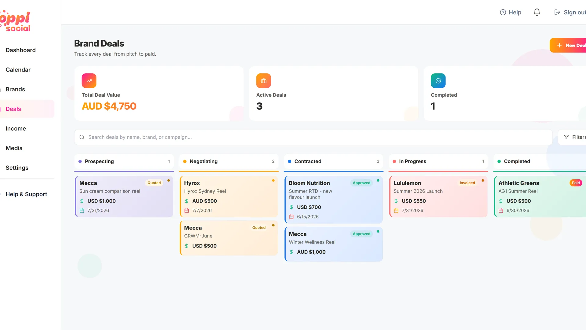Click the Active Deals briefcase icon
Viewport: 586px width, 330px height.
[x=264, y=81]
